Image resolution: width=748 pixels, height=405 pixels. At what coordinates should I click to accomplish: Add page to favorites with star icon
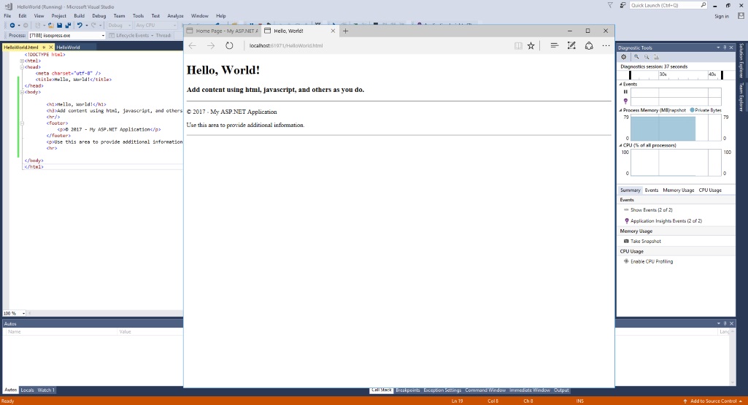click(x=531, y=45)
